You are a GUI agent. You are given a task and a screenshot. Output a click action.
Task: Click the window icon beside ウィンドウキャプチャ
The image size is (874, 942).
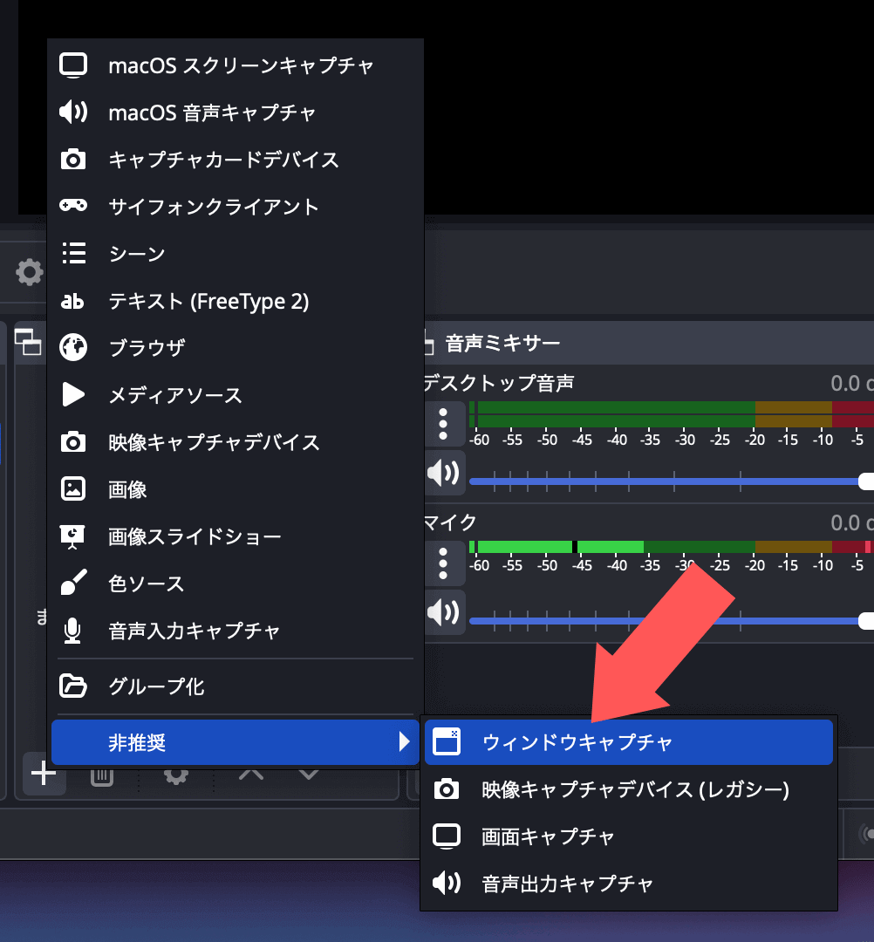click(x=447, y=742)
